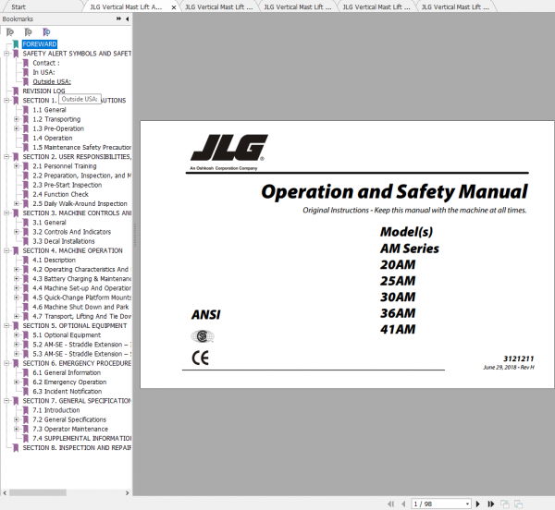This screenshot has height=510, width=555.
Task: Click the second page layout icon in status bar
Action: 518,504
